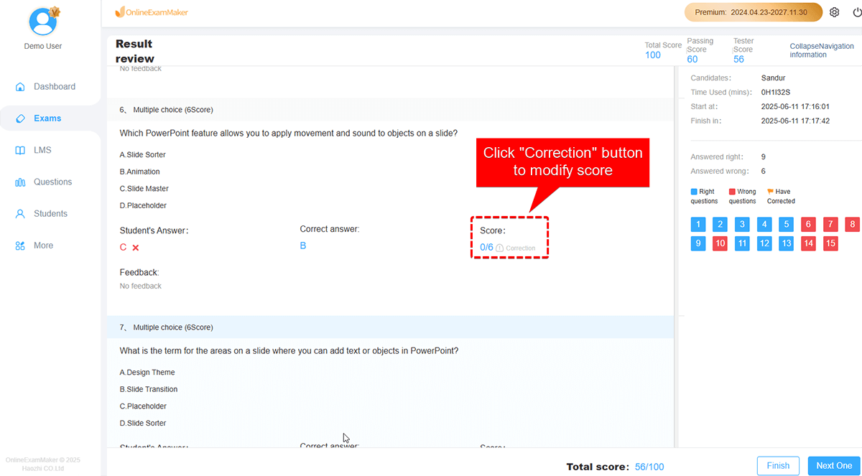Jump to question 10 tile
The image size is (862, 476).
(x=720, y=243)
